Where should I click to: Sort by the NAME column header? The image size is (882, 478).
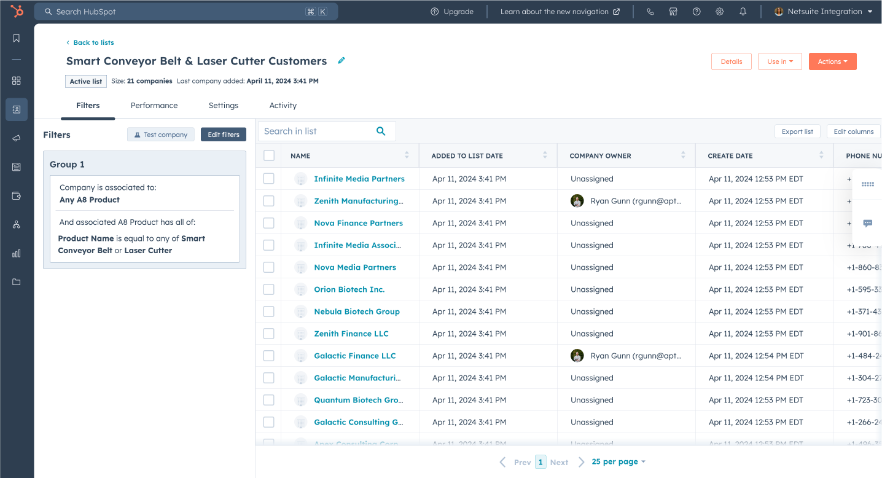(x=349, y=155)
